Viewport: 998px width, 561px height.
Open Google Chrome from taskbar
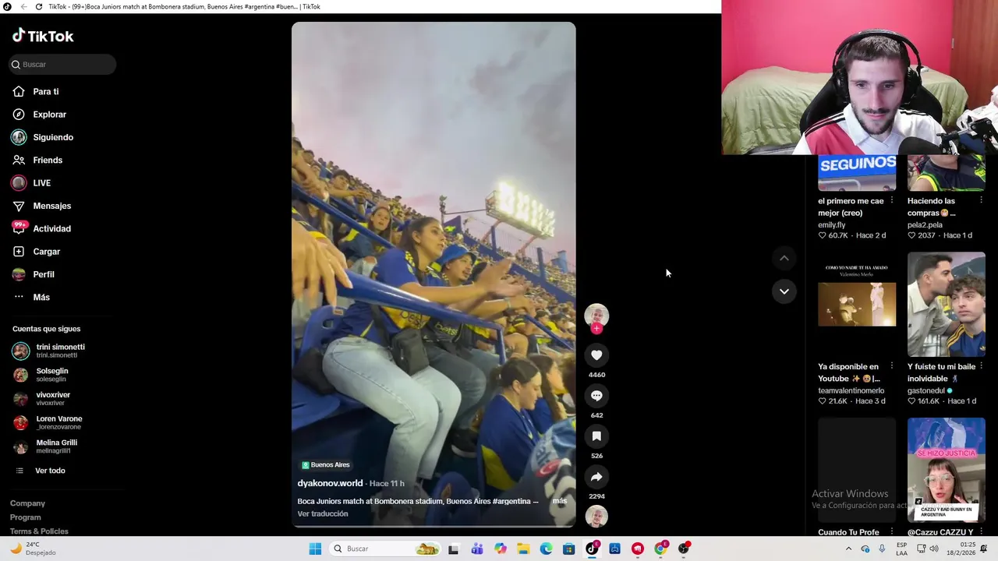[x=661, y=549]
